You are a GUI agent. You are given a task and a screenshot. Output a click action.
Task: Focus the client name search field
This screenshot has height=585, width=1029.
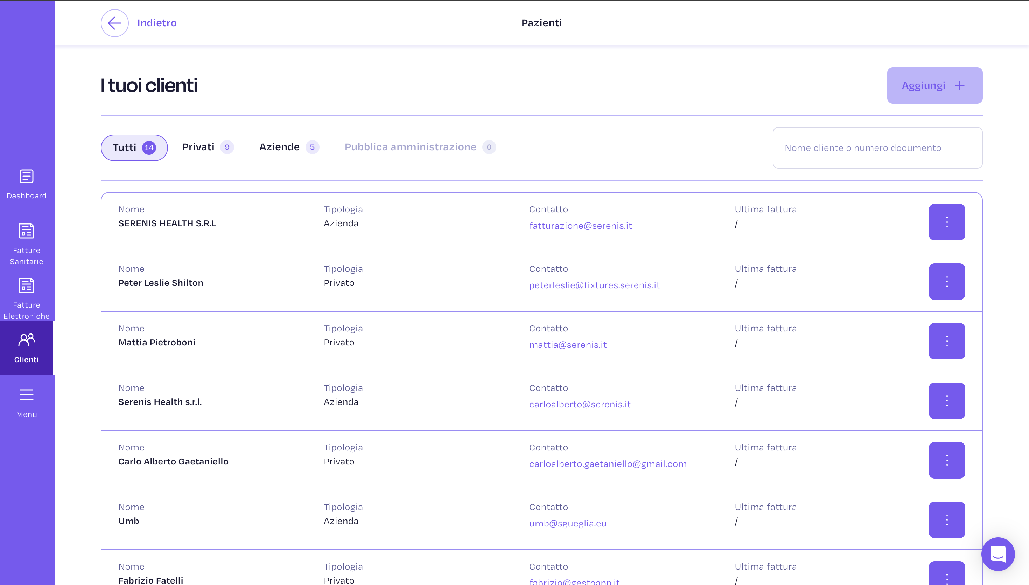(877, 148)
